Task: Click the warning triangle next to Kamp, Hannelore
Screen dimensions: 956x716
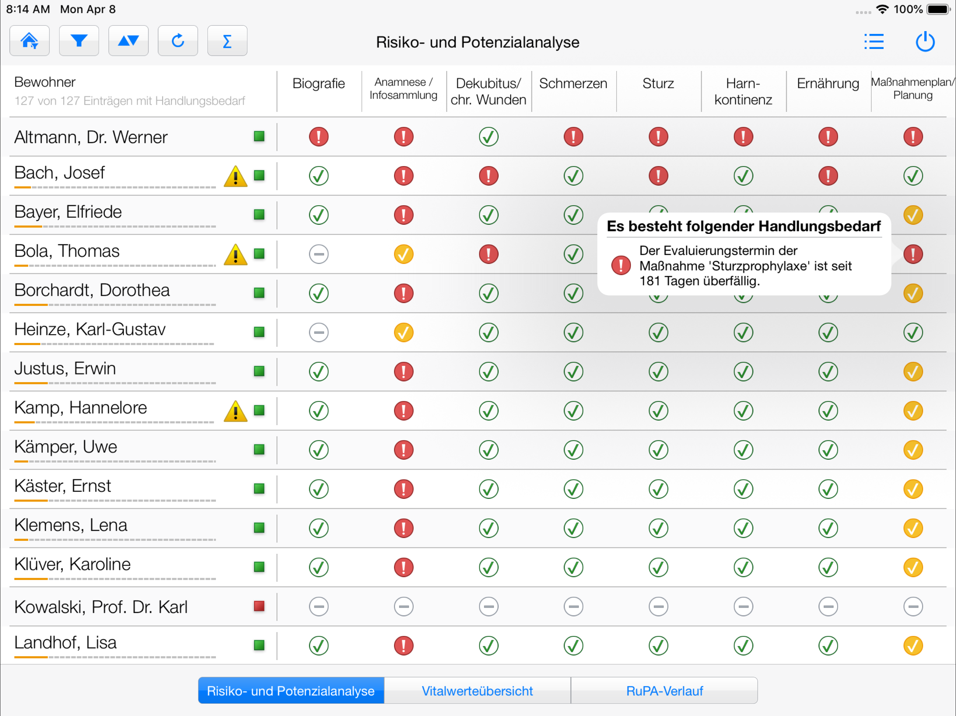Action: [236, 411]
